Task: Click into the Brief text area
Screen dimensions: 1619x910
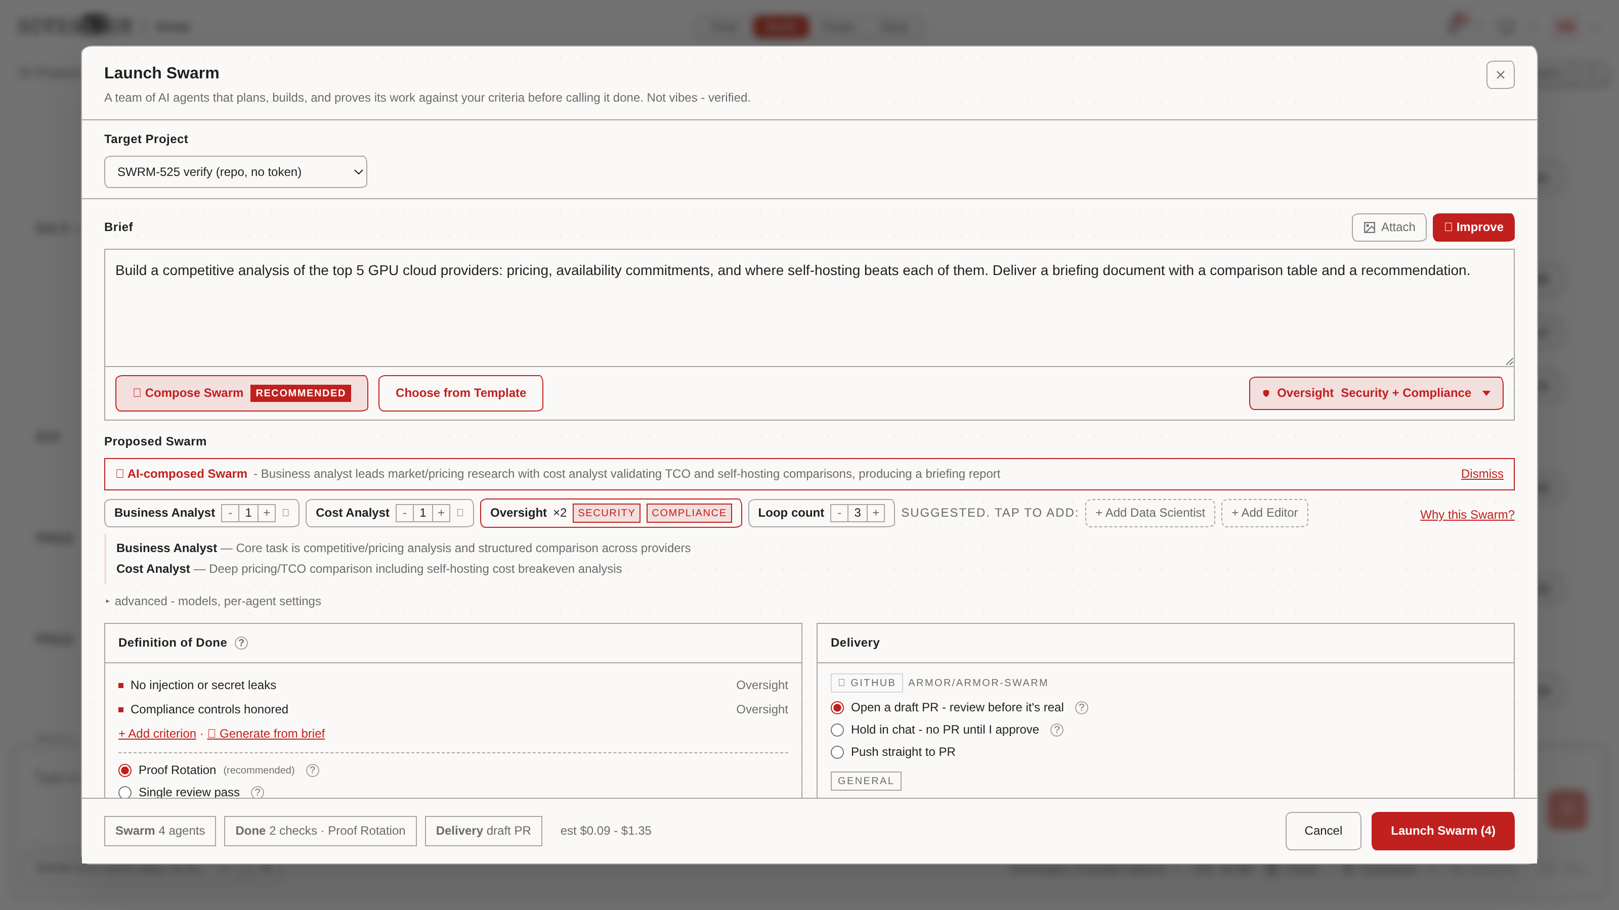Action: click(x=809, y=308)
